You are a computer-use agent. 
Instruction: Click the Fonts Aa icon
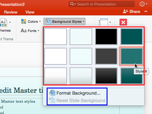(x=23, y=31)
